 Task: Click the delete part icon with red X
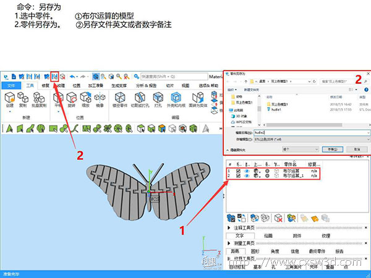coord(278,217)
